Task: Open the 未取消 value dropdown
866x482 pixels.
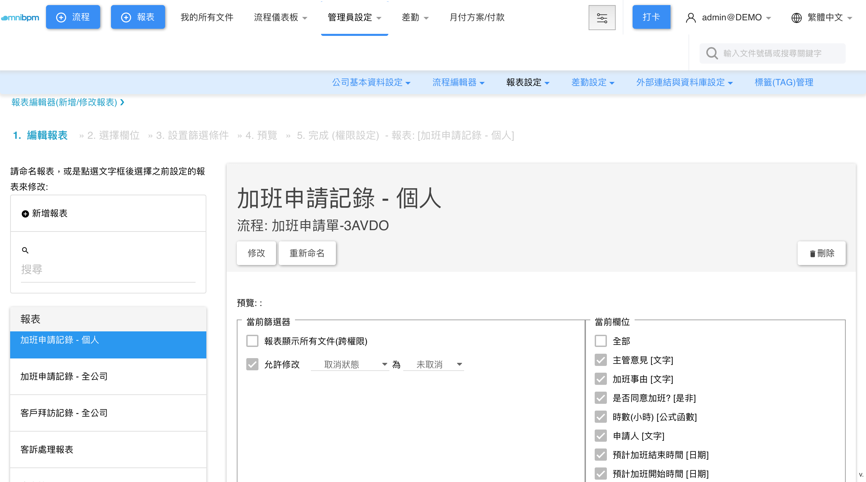Action: 434,365
